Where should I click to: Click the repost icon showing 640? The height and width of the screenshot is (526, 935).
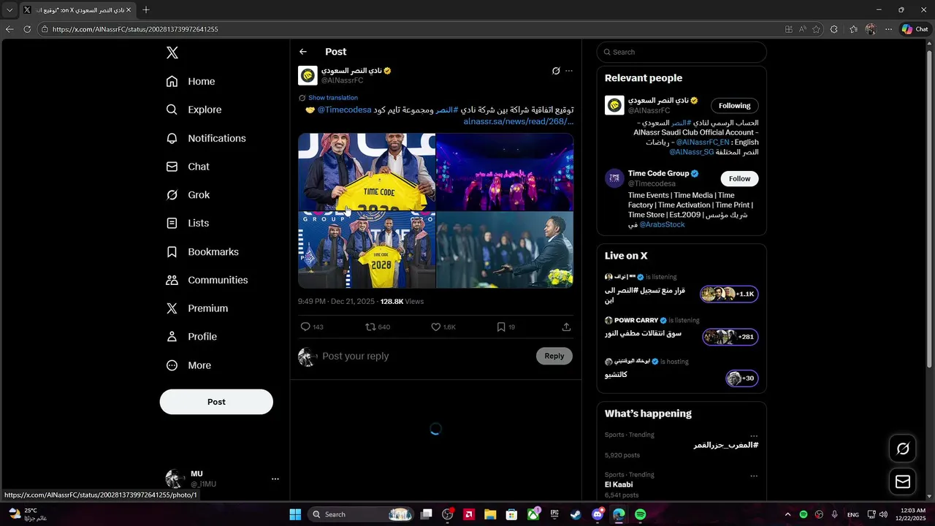[x=378, y=327]
